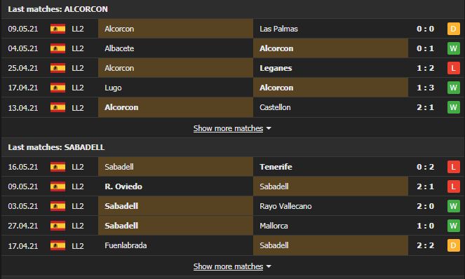Click the D result badge for Alcorcon vs Las Palmas
This screenshot has width=465, height=279.
click(454, 29)
